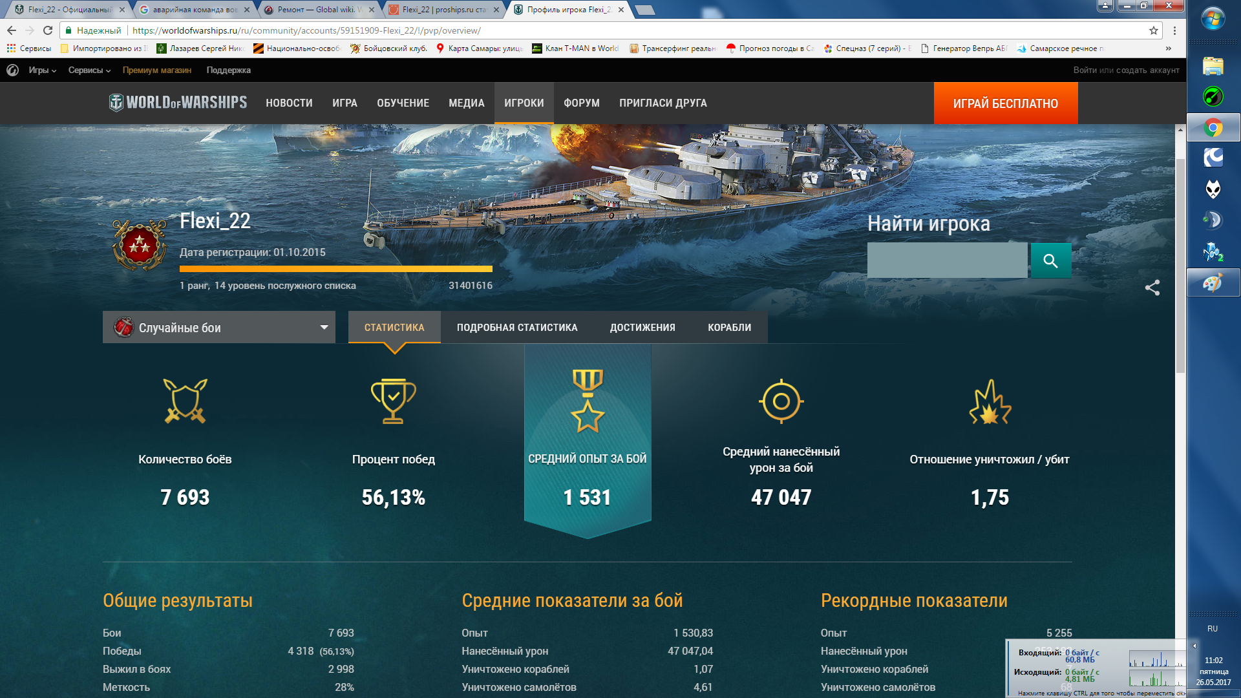This screenshot has width=1241, height=698.
Task: Click the player search input field
Action: (947, 260)
